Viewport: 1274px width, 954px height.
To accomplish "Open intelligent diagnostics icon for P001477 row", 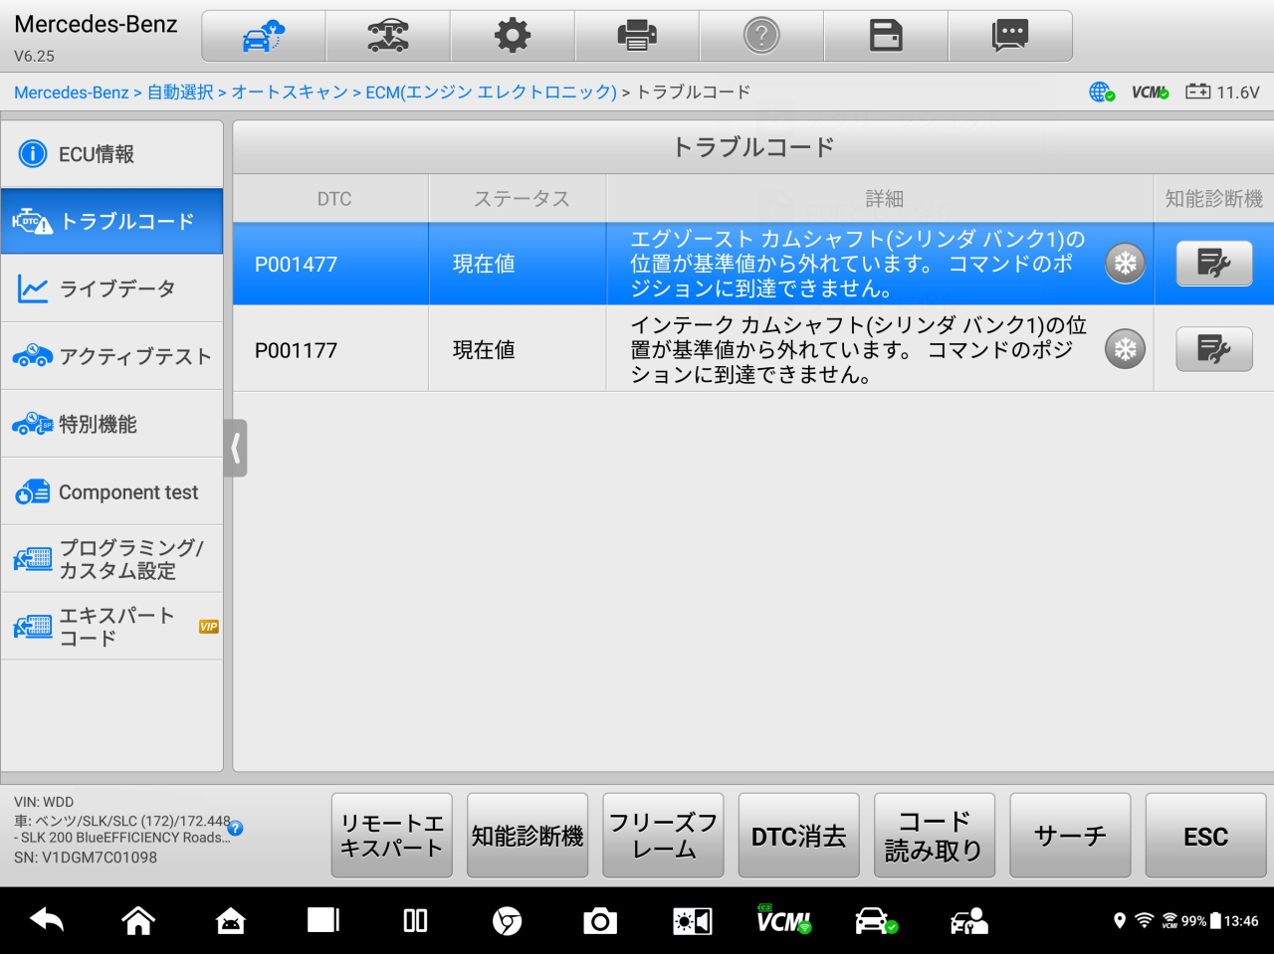I will (x=1213, y=264).
